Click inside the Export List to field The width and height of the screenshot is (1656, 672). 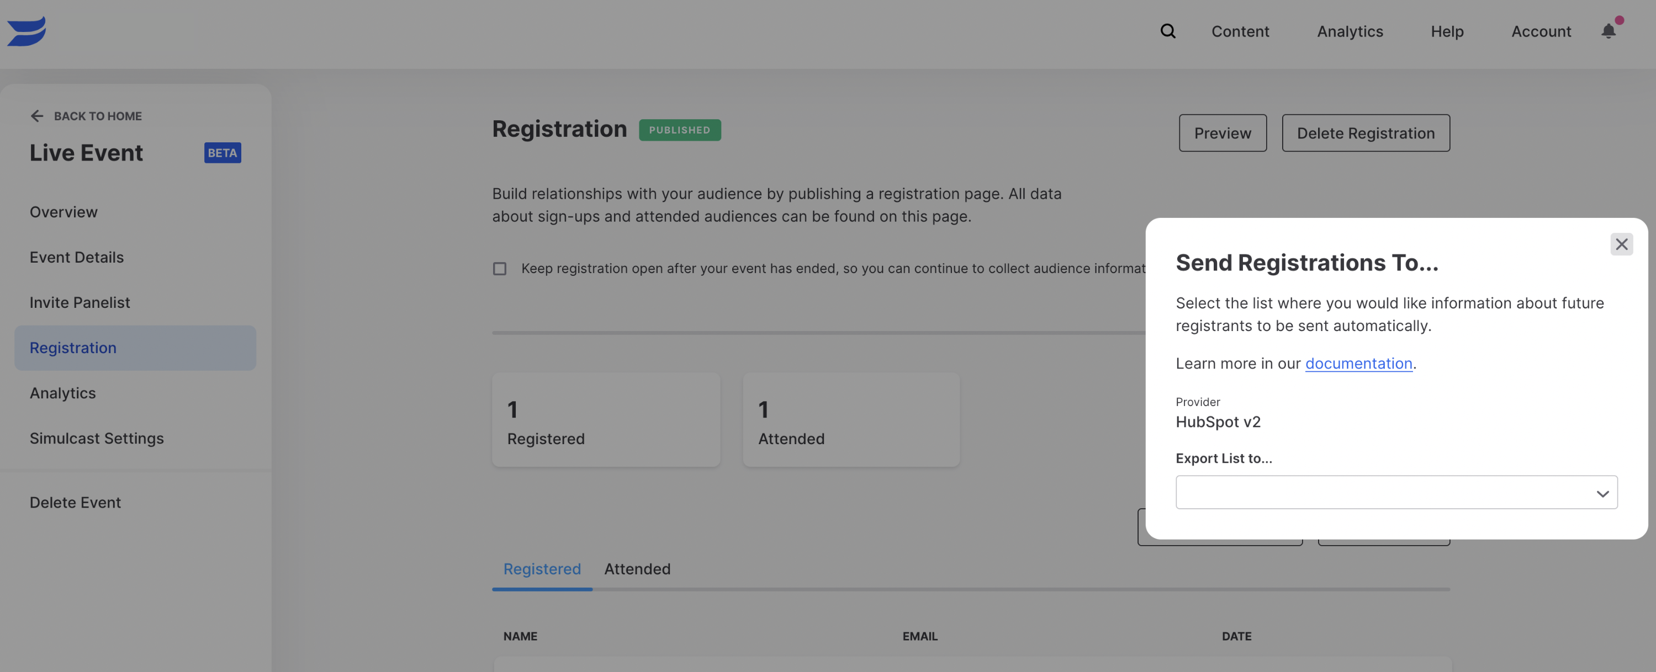1396,492
